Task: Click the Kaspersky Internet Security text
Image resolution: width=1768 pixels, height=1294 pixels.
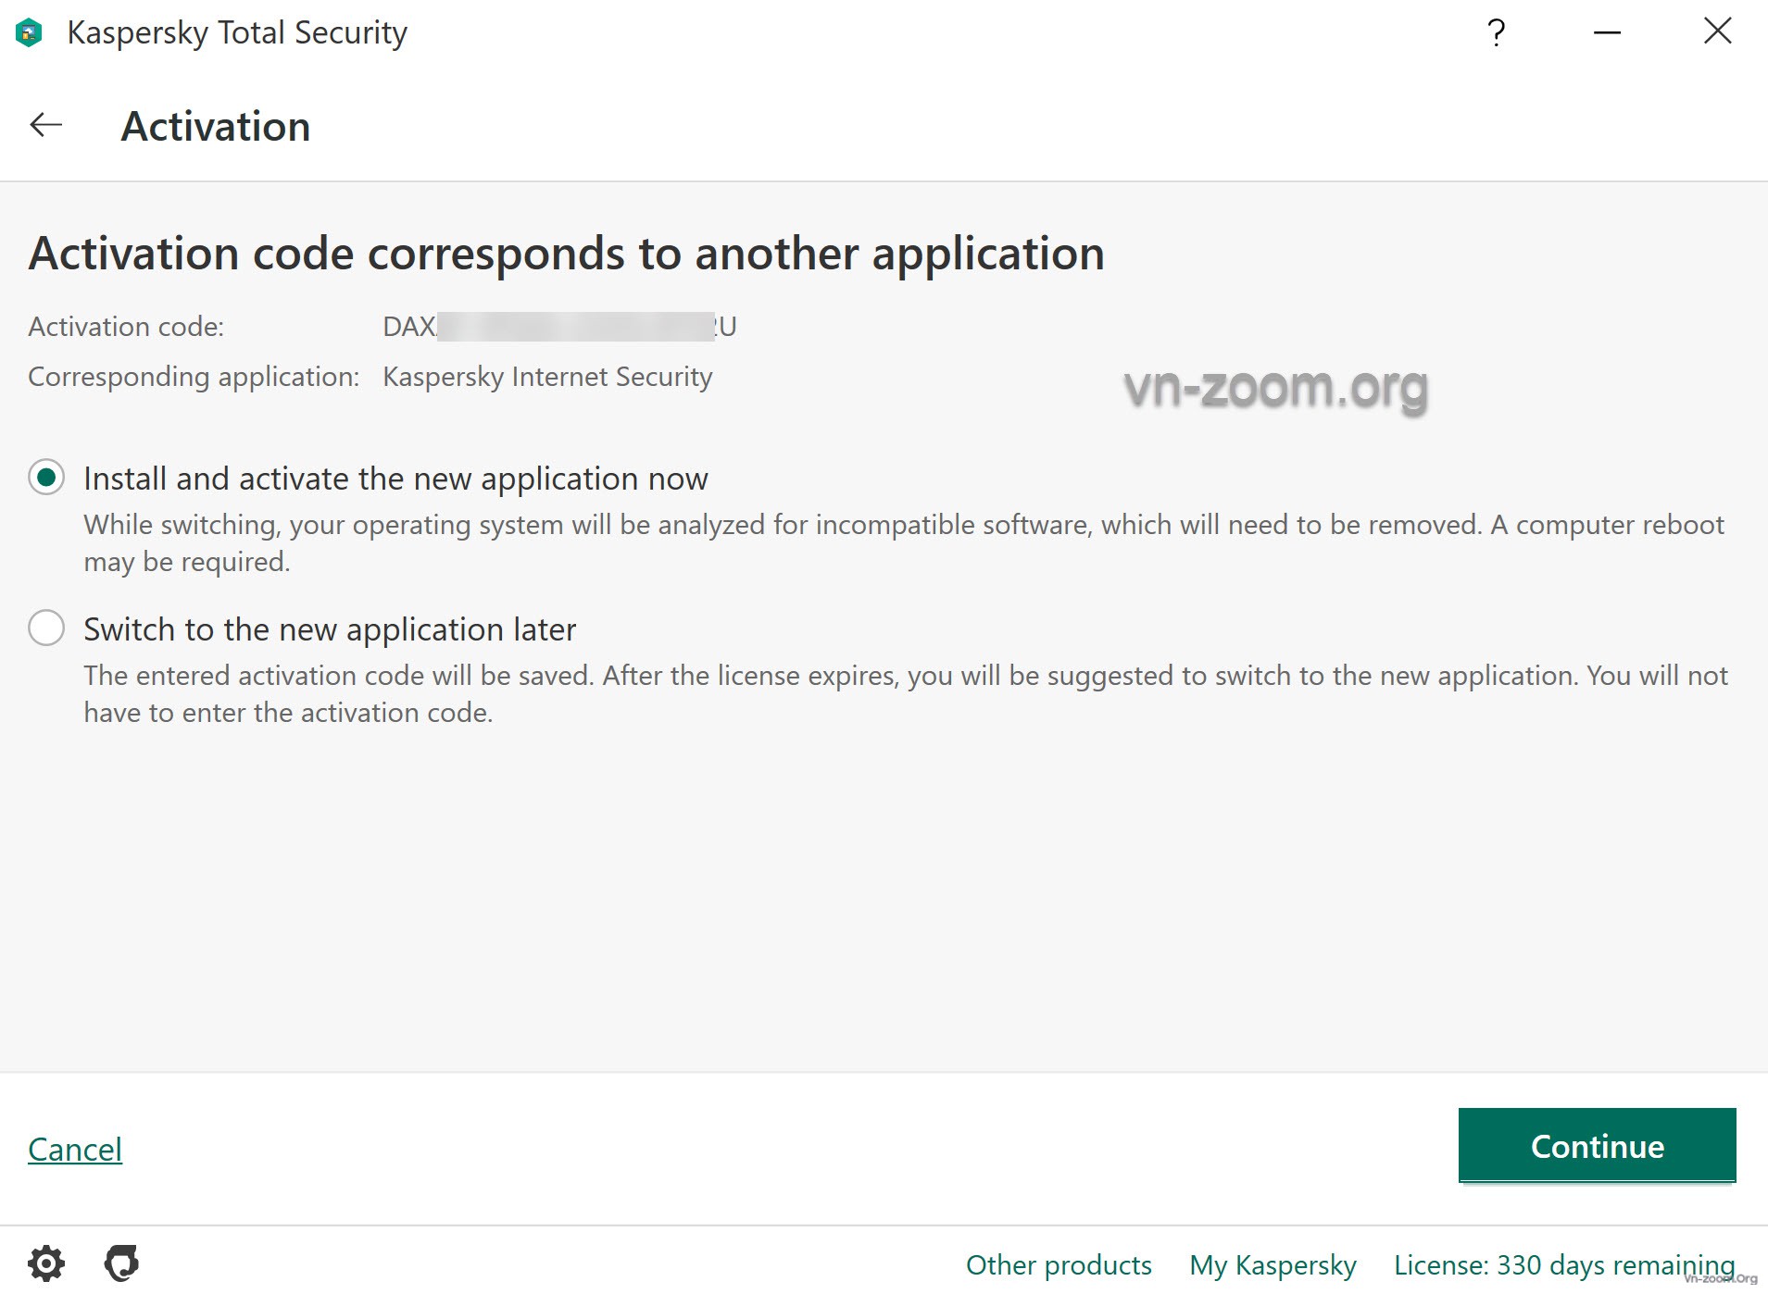Action: (547, 377)
